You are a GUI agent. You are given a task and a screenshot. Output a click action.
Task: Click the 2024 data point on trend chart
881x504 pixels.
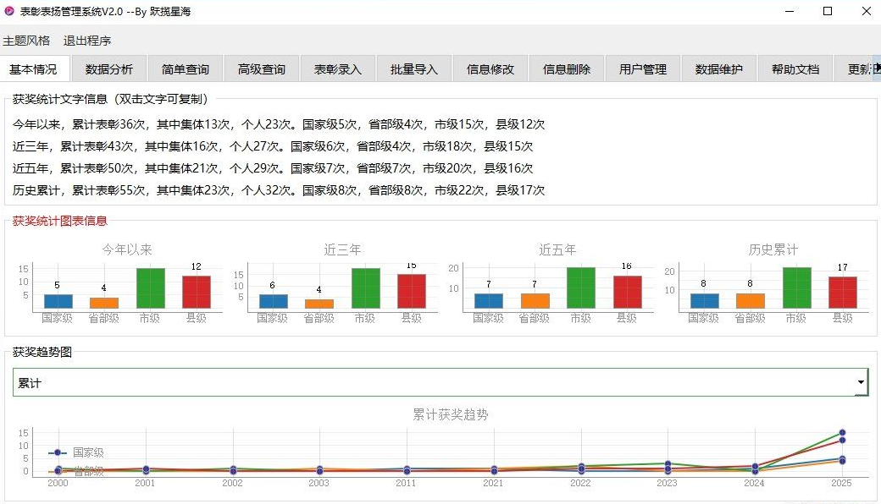click(755, 467)
